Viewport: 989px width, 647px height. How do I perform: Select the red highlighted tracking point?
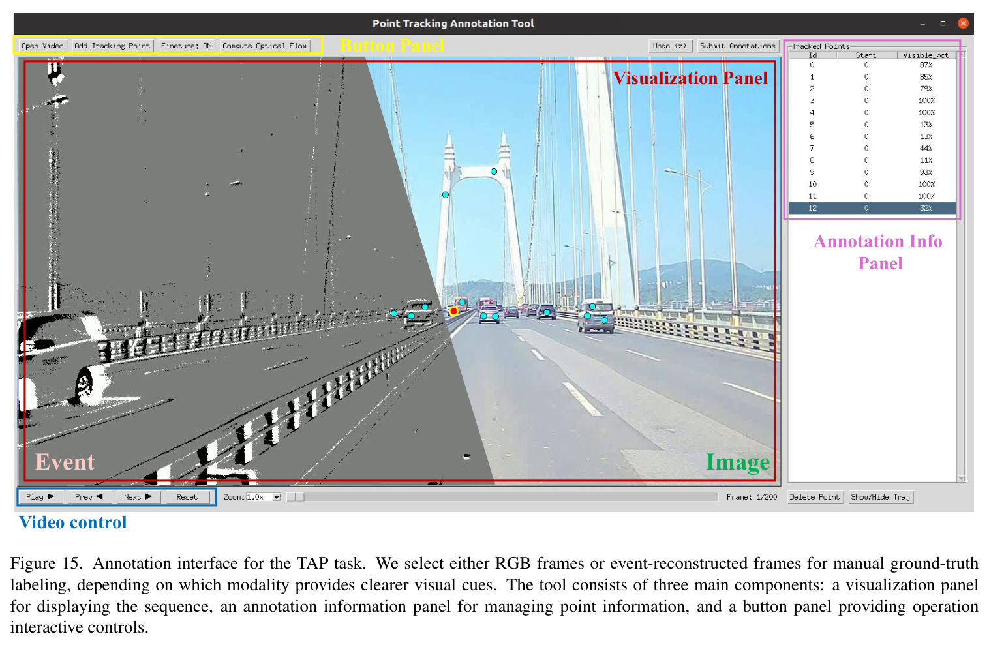453,311
